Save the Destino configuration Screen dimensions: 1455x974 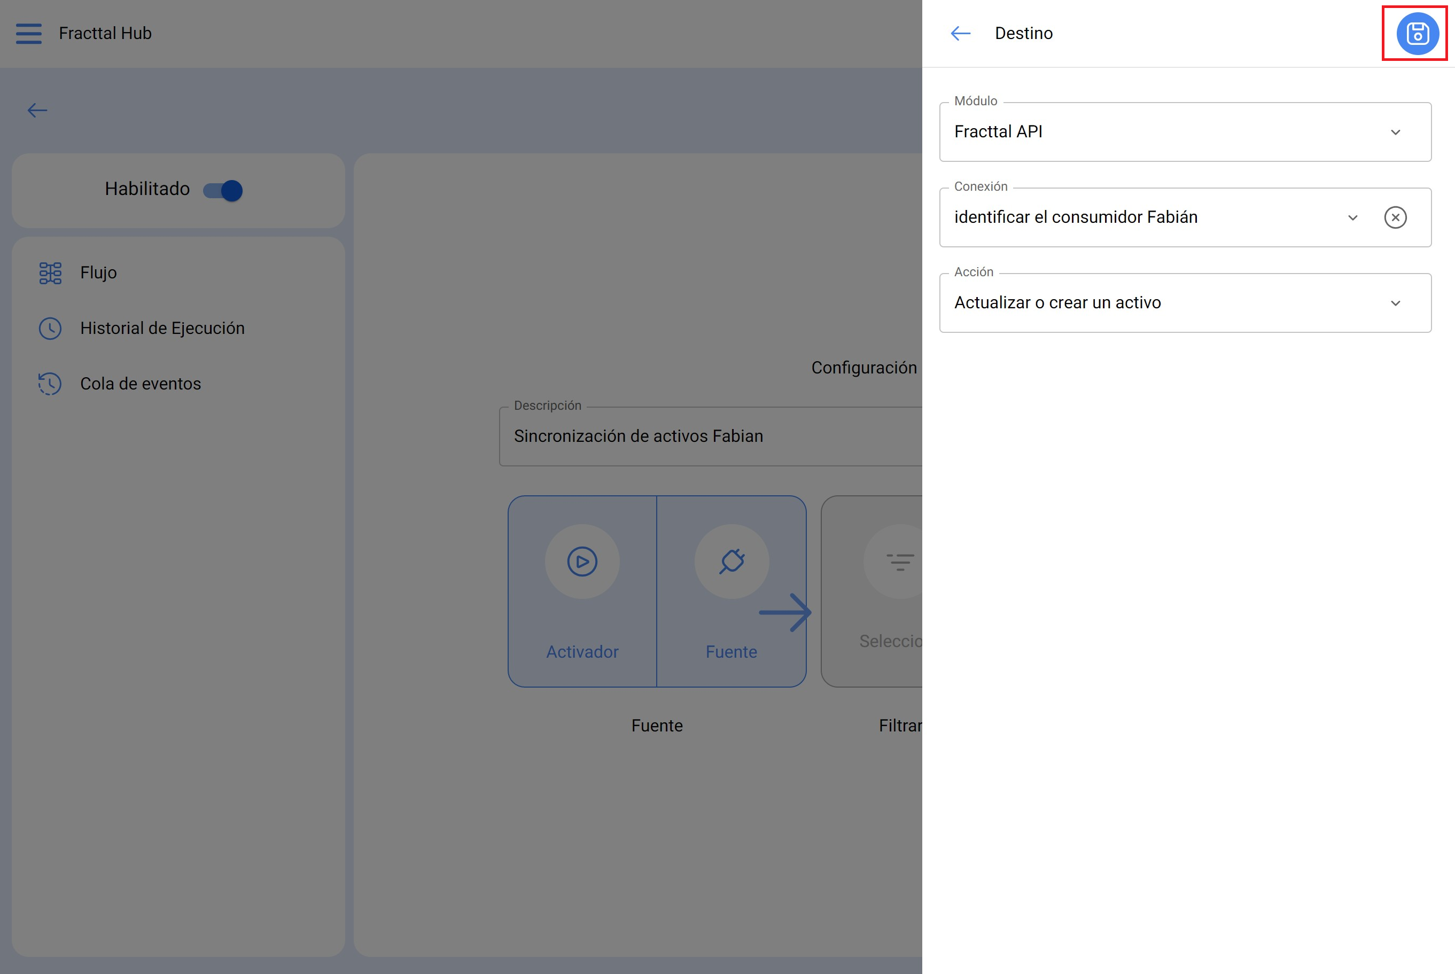coord(1417,34)
